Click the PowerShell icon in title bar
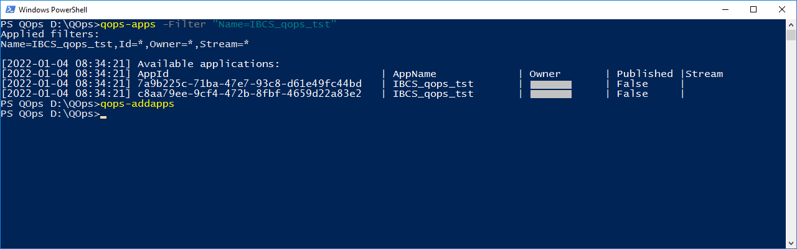This screenshot has width=797, height=249. coord(9,10)
